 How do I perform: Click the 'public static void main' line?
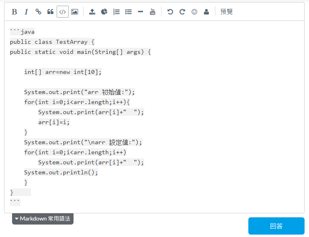[x=80, y=52]
